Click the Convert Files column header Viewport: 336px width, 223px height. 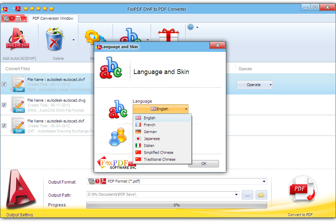(18, 69)
